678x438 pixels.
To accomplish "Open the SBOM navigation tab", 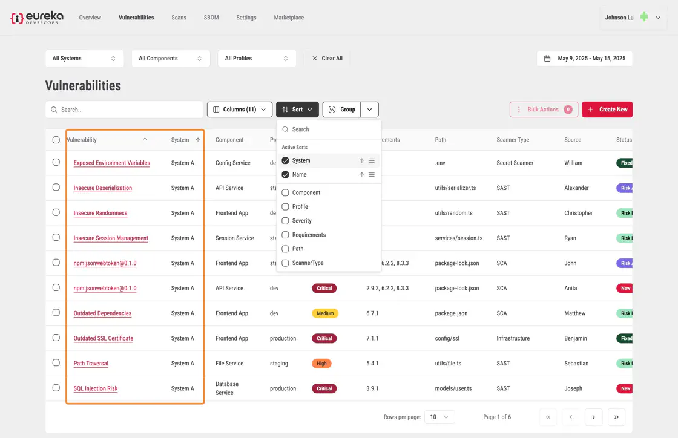I will [x=211, y=18].
